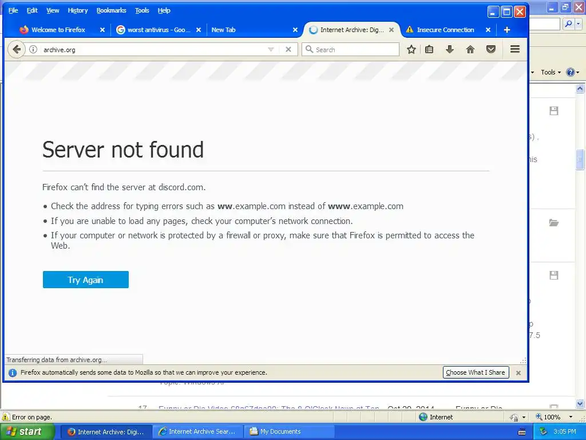Save page to Pocket
This screenshot has width=586, height=440.
[490, 49]
